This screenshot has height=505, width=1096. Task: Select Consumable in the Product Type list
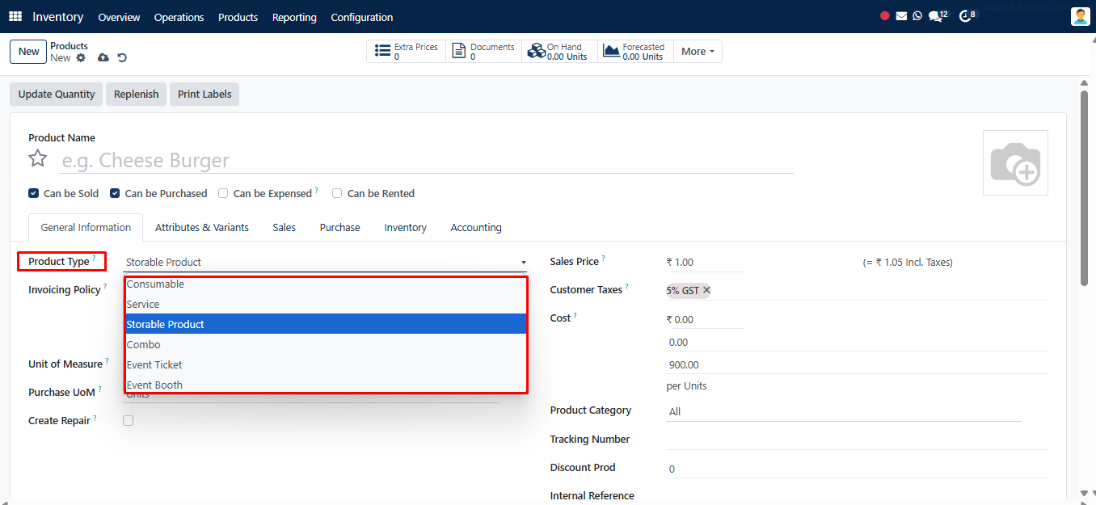[155, 284]
